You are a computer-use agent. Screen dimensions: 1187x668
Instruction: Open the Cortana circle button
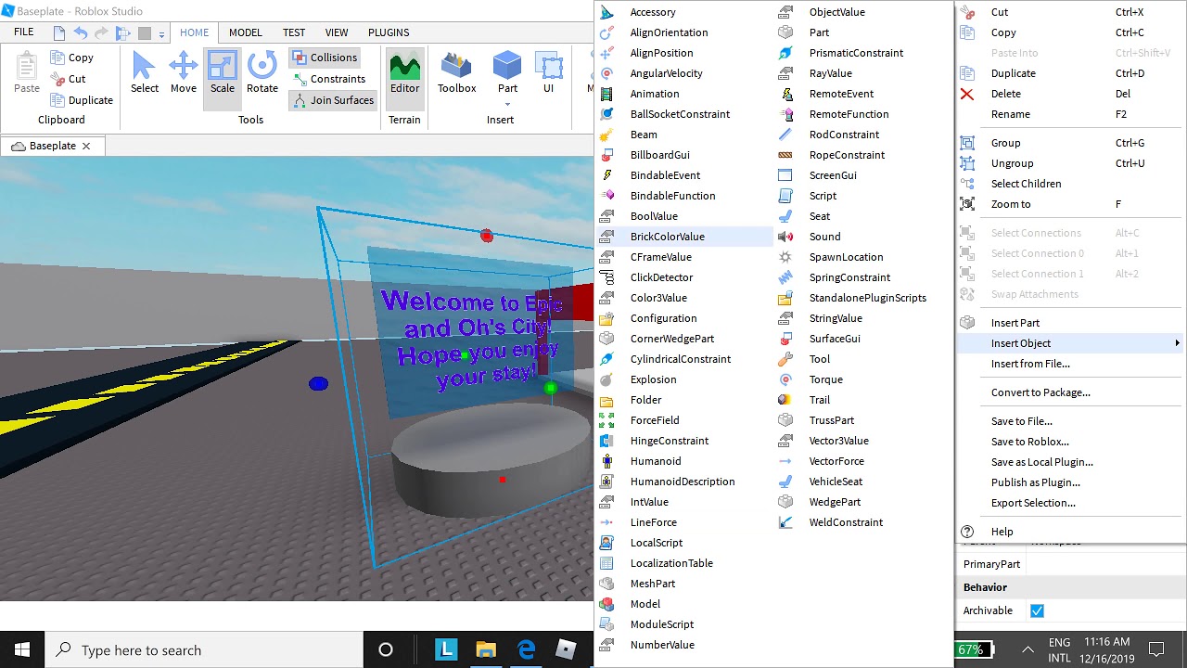[386, 649]
